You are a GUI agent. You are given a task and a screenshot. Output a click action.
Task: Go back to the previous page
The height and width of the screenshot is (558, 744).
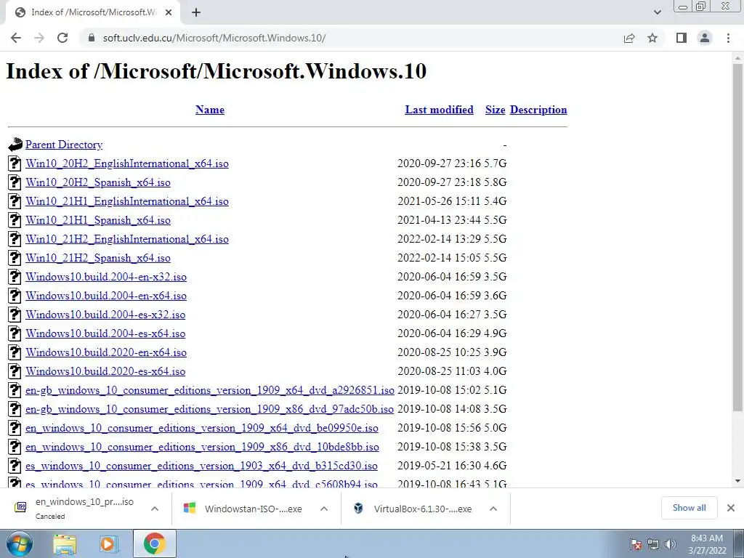[x=16, y=38]
